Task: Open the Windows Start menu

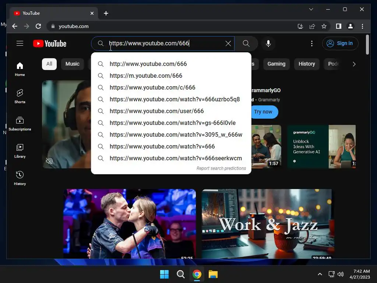Action: coord(165,274)
